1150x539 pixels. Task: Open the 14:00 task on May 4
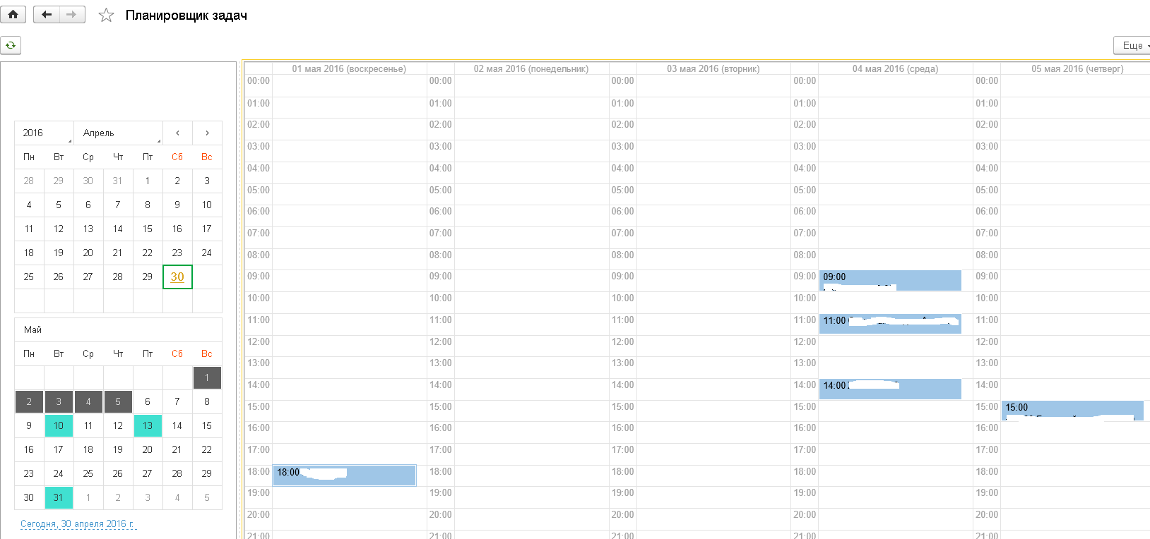[x=890, y=389]
